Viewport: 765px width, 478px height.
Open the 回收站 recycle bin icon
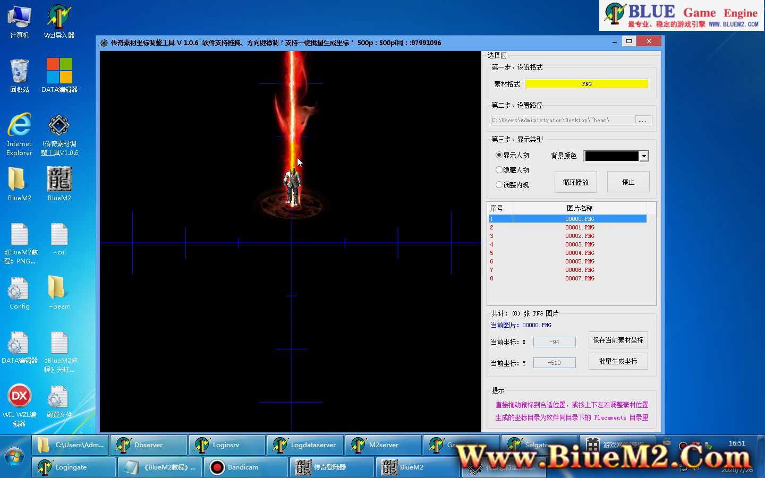pos(20,75)
